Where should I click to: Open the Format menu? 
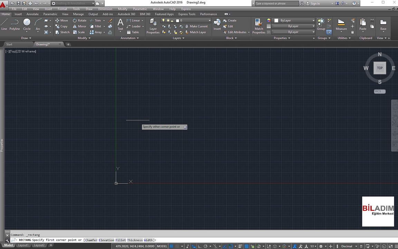tap(62, 9)
